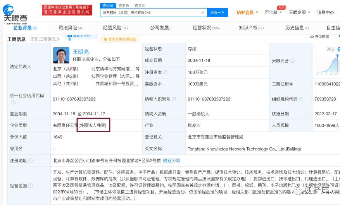Viewport: 340px width, 205px height.
Task: Click 知网企业管理（太原… company entry
Action: (x=112, y=76)
